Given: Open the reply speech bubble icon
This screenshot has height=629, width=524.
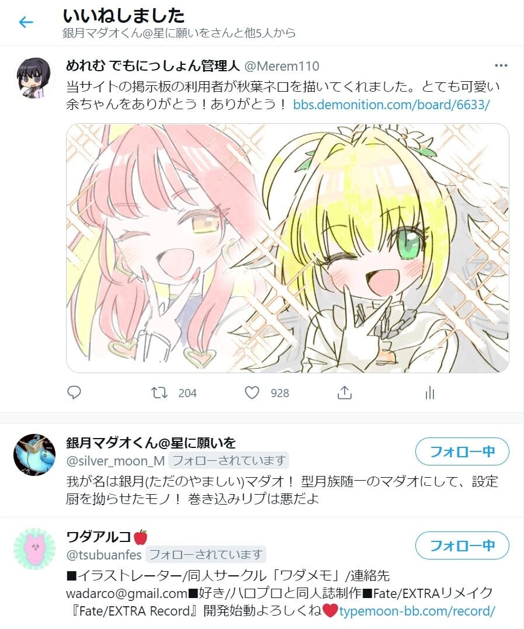Looking at the screenshot, I should tap(74, 392).
